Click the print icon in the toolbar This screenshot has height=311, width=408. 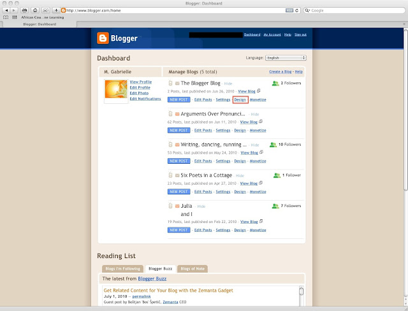[24, 10]
